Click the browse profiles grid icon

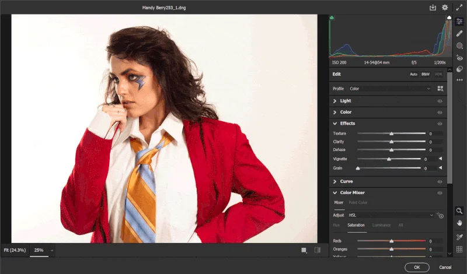pyautogui.click(x=440, y=89)
